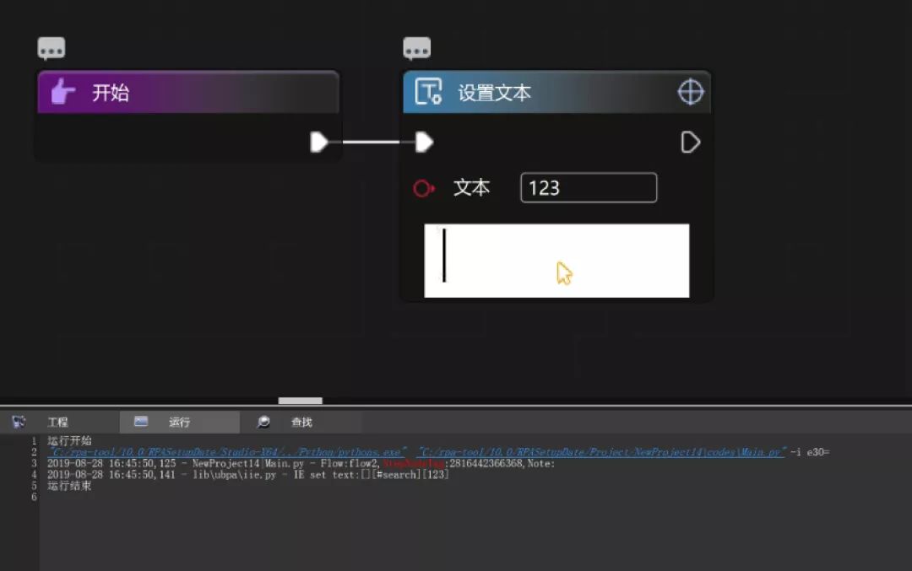Click the 运行开始 log line
The height and width of the screenshot is (571, 912).
tap(69, 441)
